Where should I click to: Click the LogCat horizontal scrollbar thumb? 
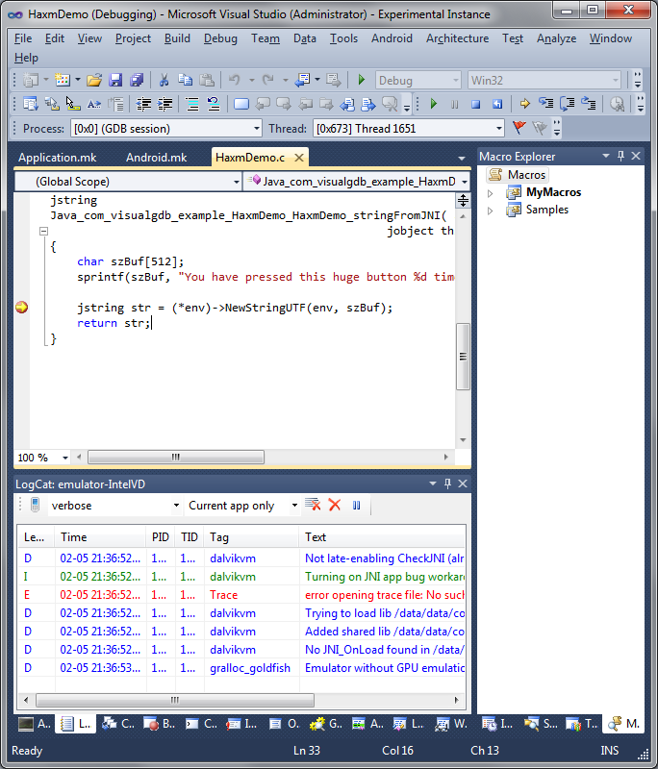(175, 700)
